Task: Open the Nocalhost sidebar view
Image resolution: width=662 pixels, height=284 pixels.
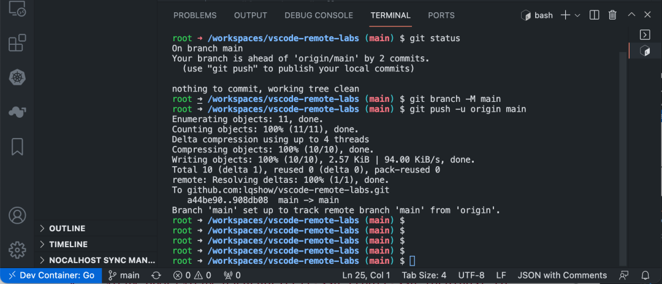Action: 17,112
